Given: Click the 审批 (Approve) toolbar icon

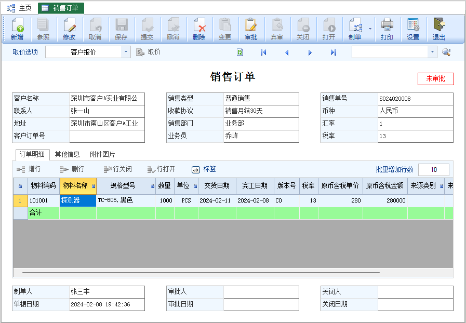Looking at the screenshot, I should 251,29.
